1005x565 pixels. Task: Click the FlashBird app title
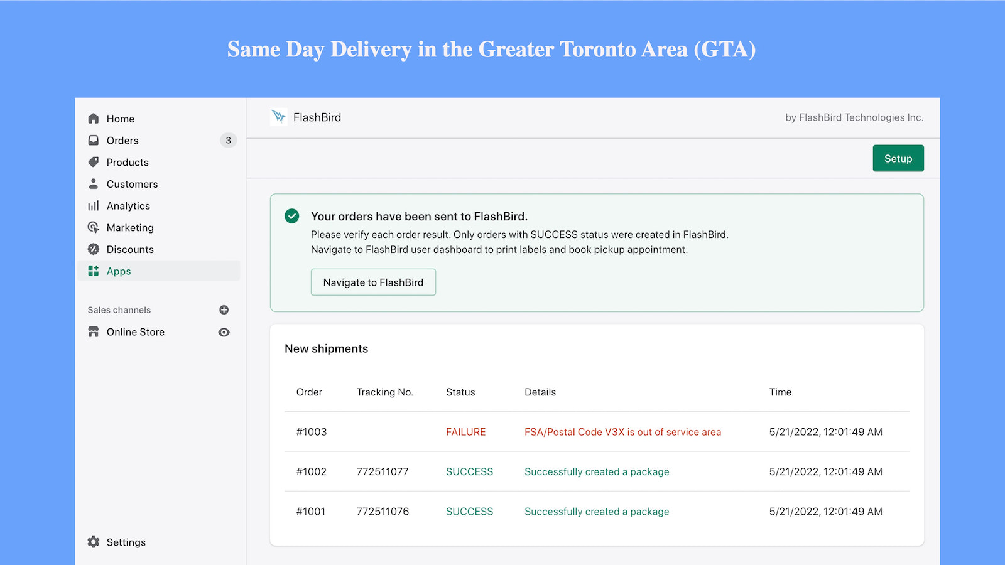tap(317, 117)
